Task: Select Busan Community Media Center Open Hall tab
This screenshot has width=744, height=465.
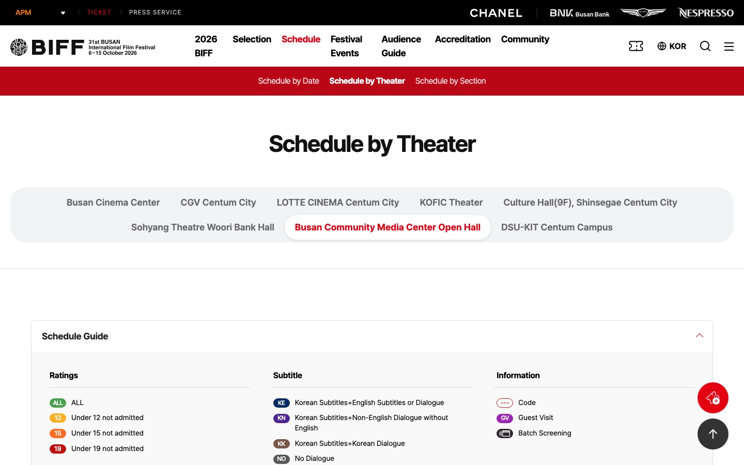Action: point(388,227)
